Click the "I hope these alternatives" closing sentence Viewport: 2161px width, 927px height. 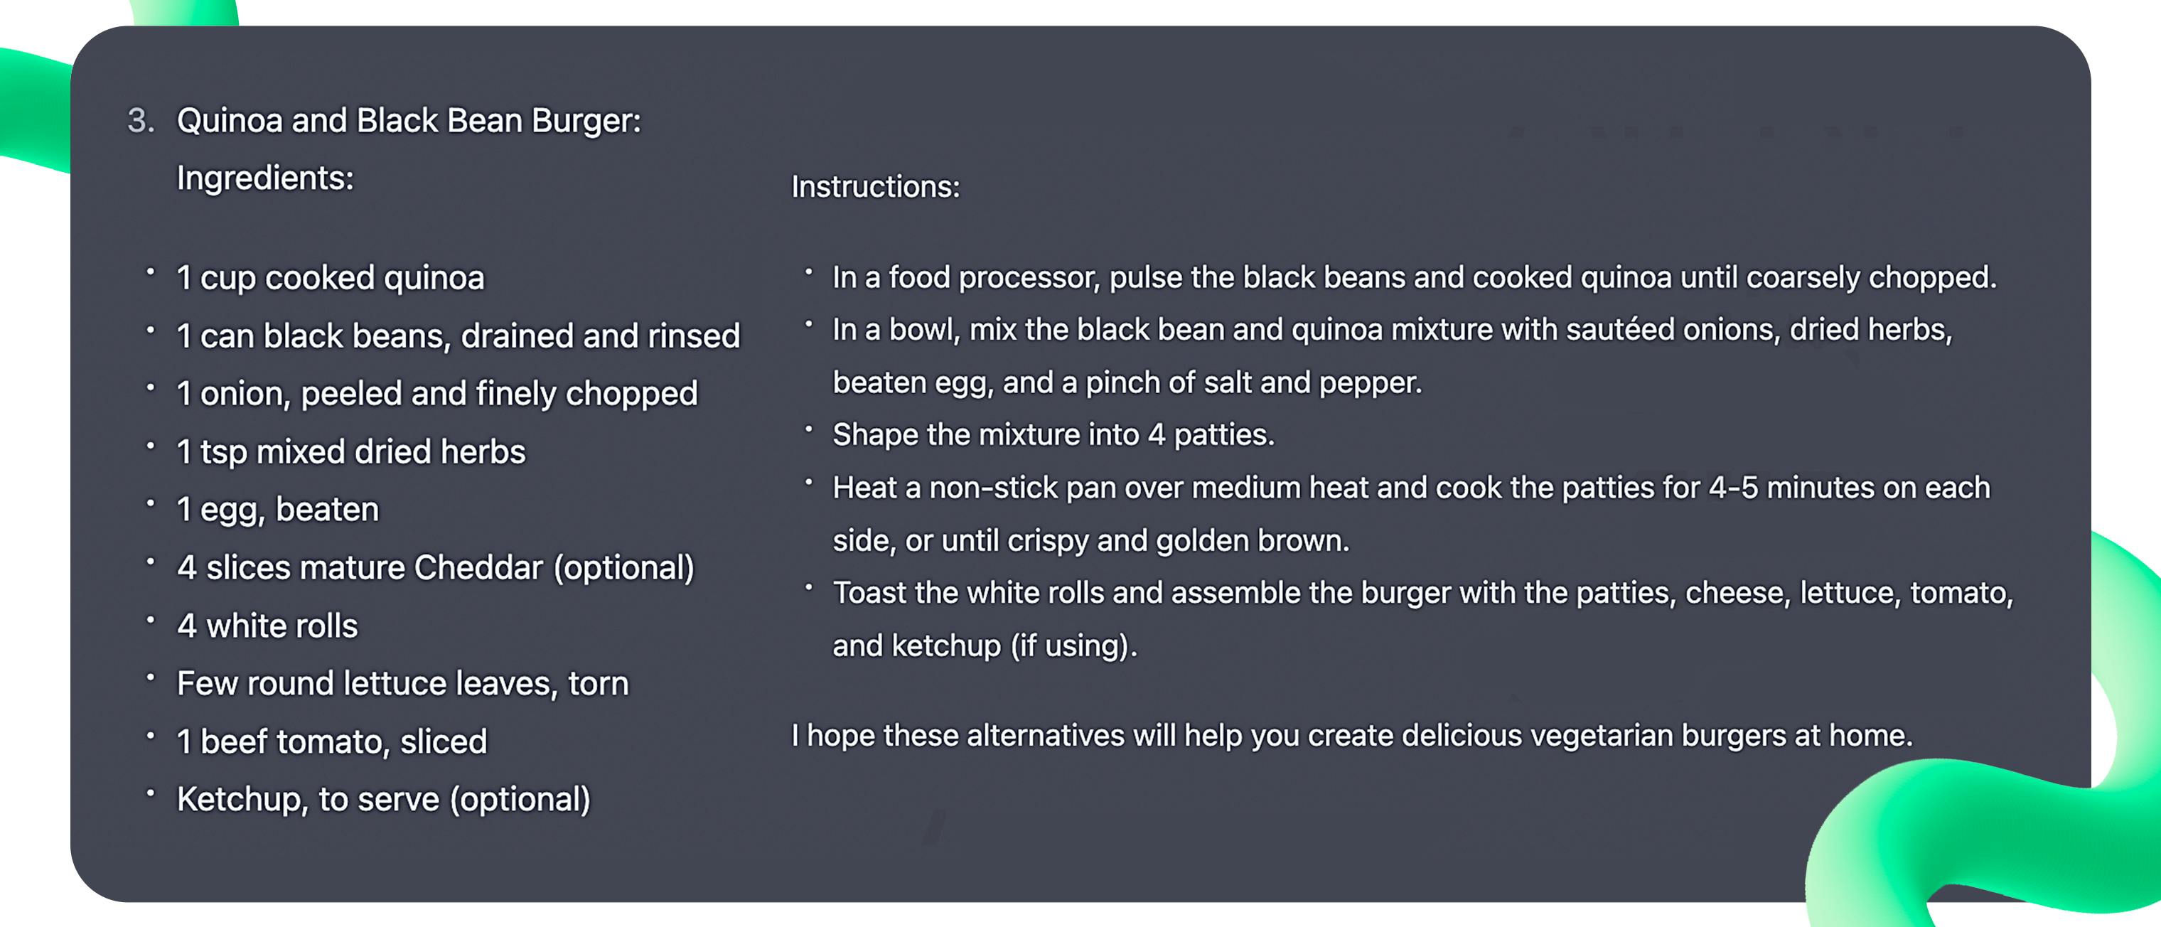coord(1351,735)
